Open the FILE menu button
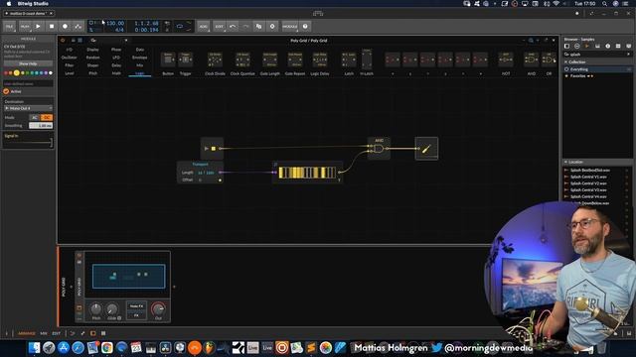The width and height of the screenshot is (636, 357). tap(9, 27)
